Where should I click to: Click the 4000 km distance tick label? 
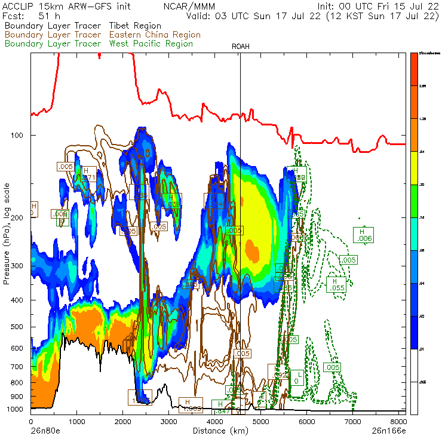tap(215, 422)
